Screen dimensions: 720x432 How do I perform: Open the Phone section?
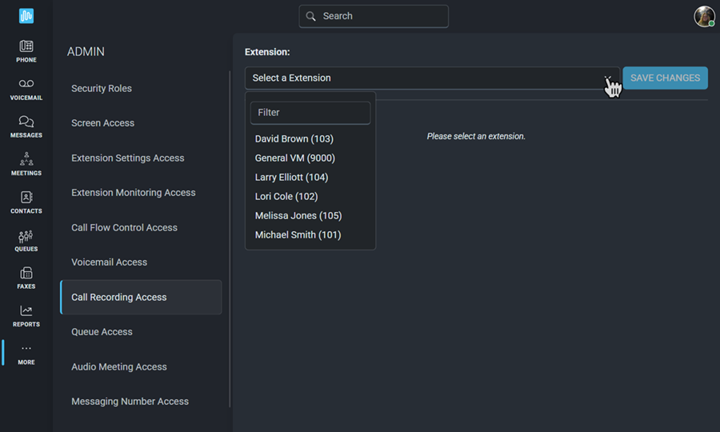pyautogui.click(x=26, y=51)
